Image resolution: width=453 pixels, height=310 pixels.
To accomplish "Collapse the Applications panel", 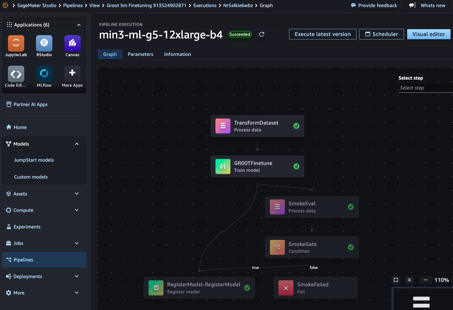I will coord(79,25).
